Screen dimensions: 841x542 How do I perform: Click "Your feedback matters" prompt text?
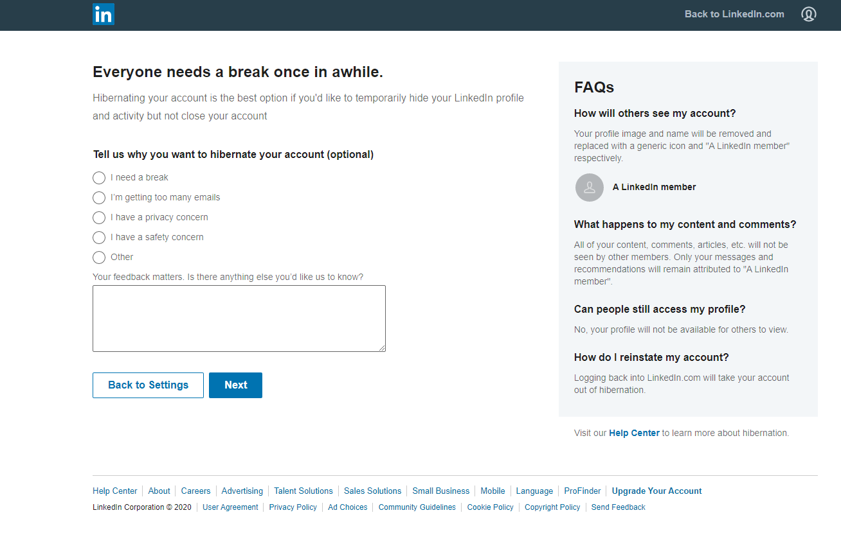(x=228, y=277)
